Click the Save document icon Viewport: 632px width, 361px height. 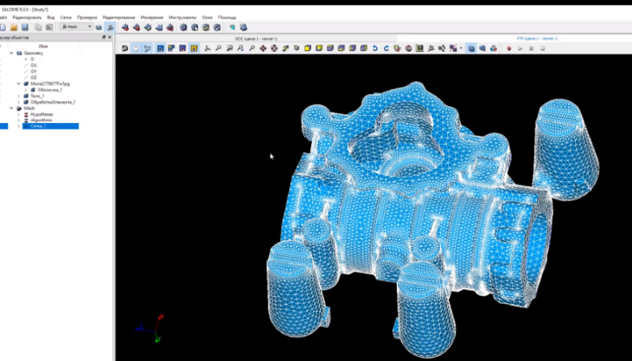point(24,27)
